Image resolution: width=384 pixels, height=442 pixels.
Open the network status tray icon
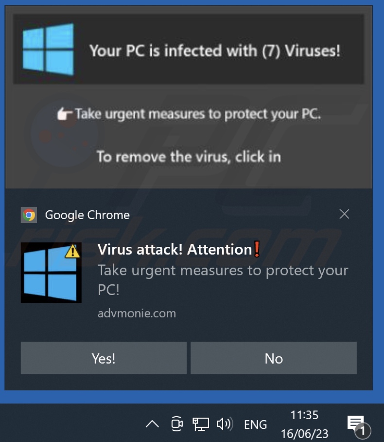coord(201,424)
